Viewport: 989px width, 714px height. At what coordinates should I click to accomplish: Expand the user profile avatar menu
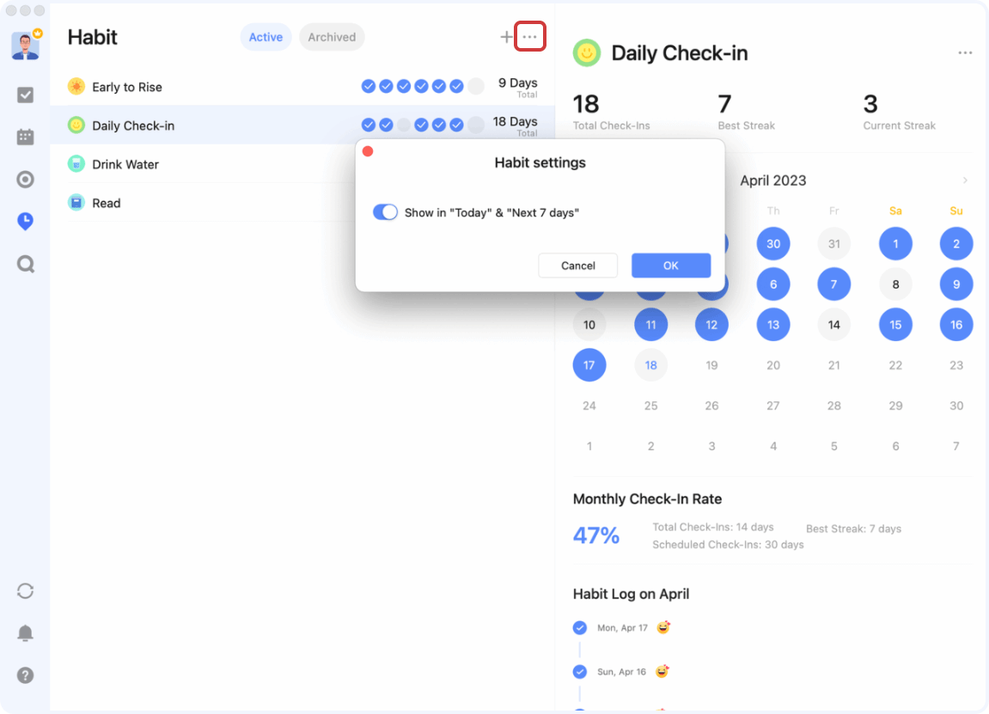25,45
